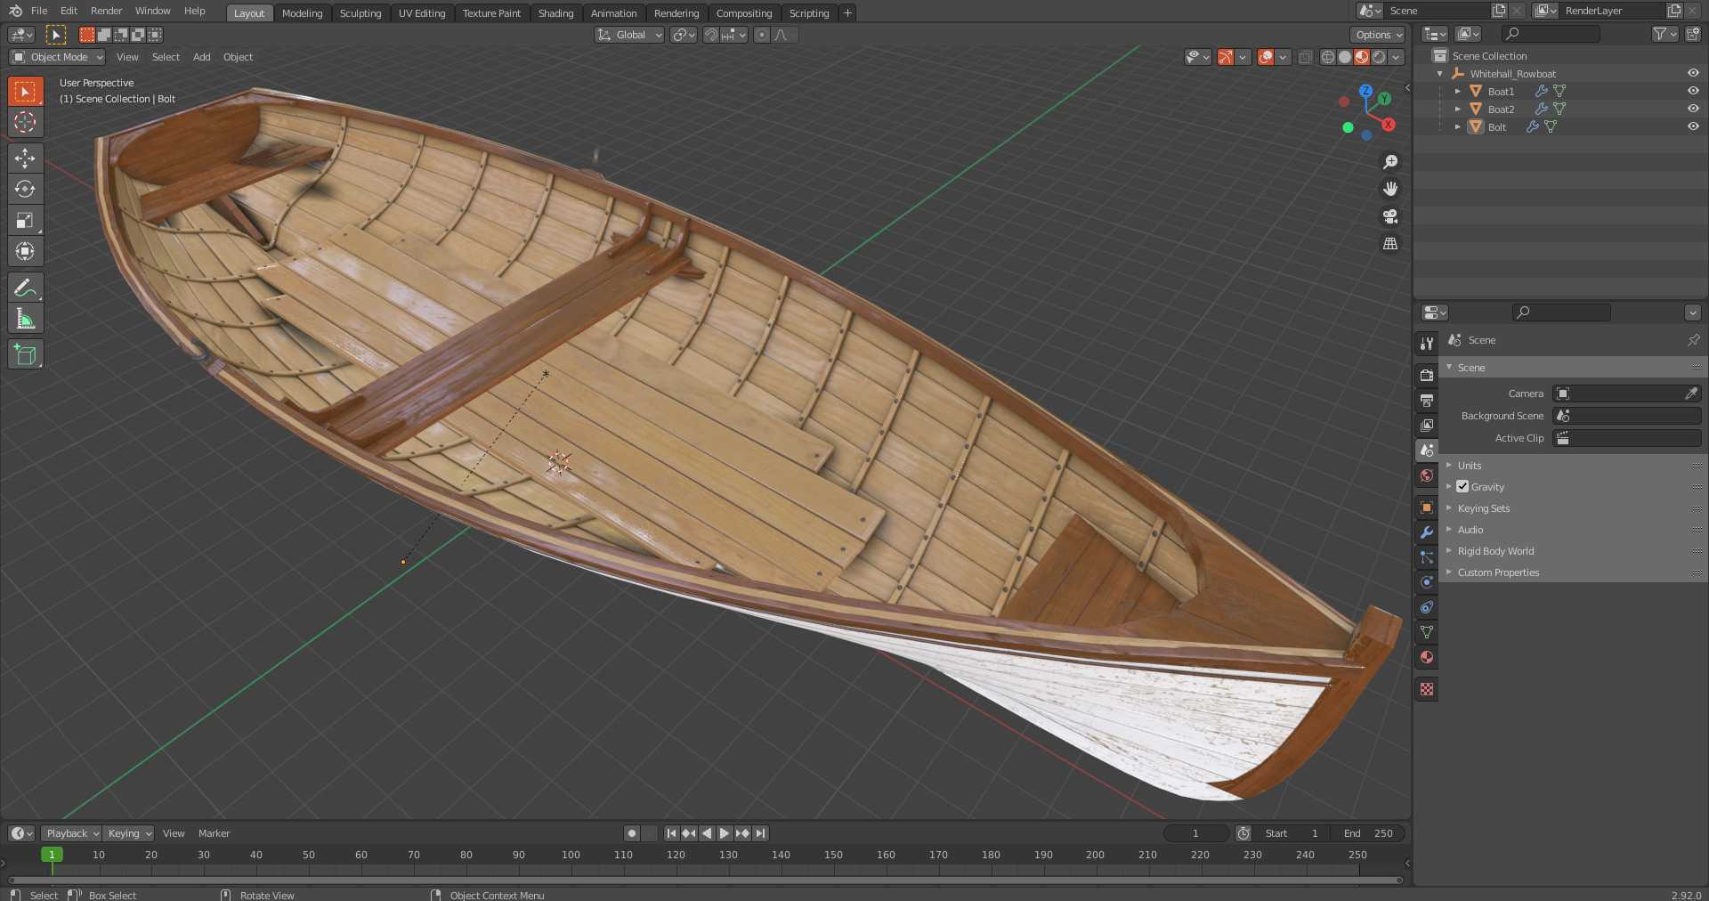This screenshot has height=901, width=1709.
Task: Open the Playback dropdown in timeline
Action: (x=71, y=833)
